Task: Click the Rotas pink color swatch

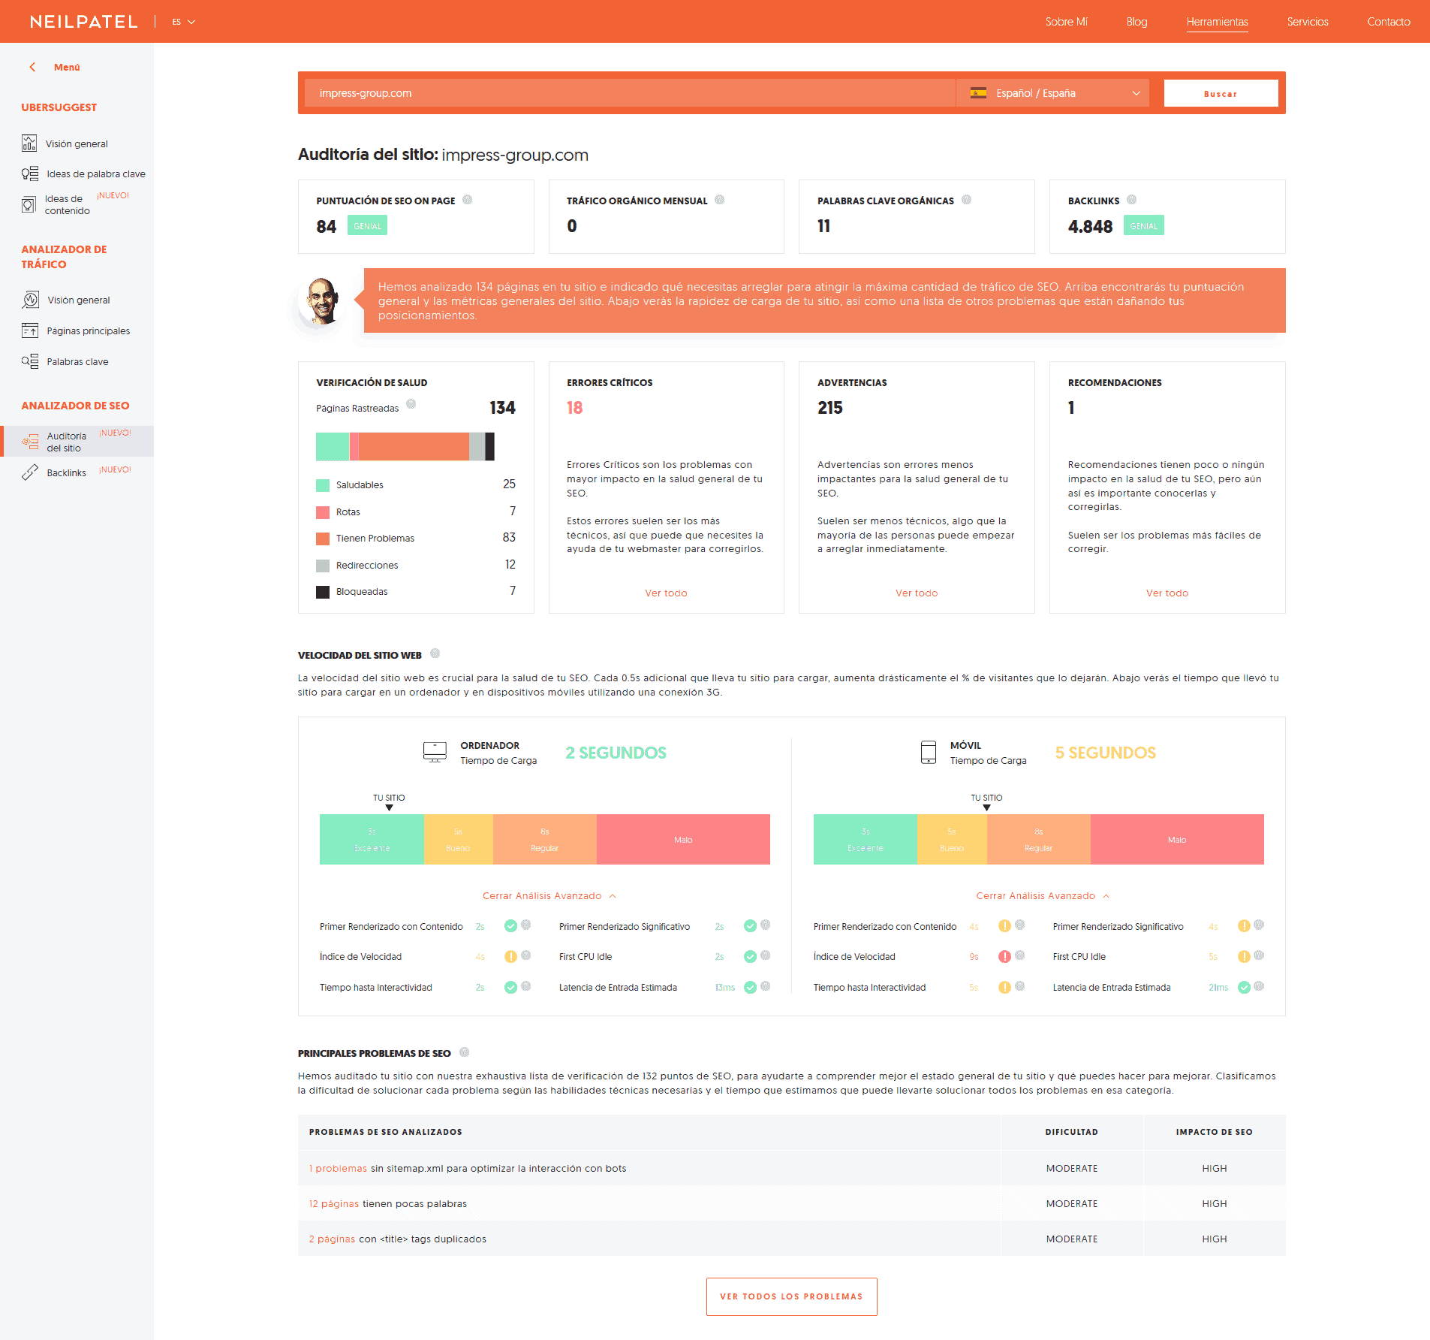Action: pos(323,512)
